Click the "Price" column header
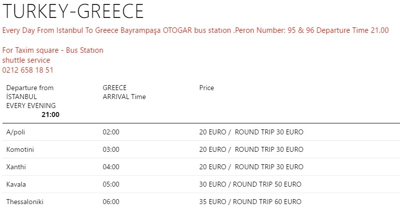This screenshot has height=224, width=400. (206, 88)
